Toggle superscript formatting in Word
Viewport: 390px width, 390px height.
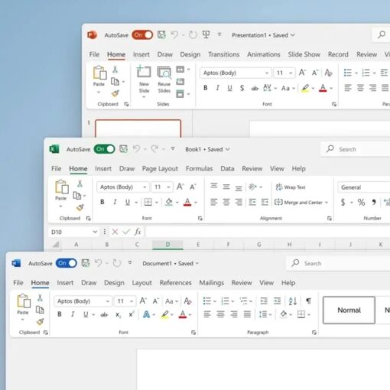(132, 314)
